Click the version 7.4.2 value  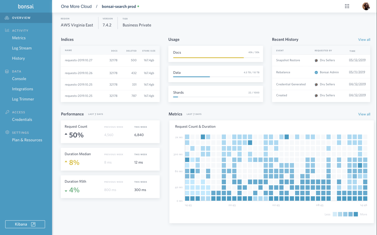(x=107, y=25)
